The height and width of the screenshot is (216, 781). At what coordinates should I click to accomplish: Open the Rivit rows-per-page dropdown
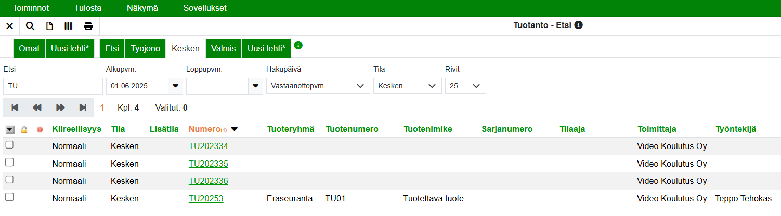pyautogui.click(x=465, y=86)
